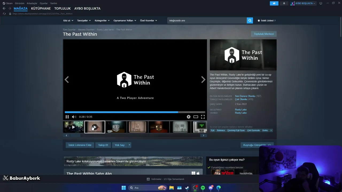342x192 pixels.
Task: Pause the trailer video
Action: pyautogui.click(x=67, y=117)
